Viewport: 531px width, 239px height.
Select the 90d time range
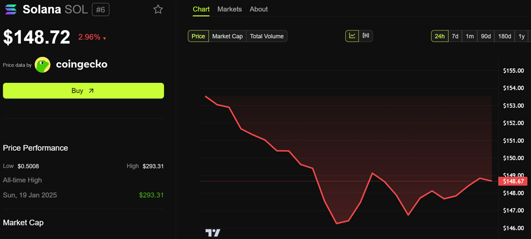coord(486,36)
